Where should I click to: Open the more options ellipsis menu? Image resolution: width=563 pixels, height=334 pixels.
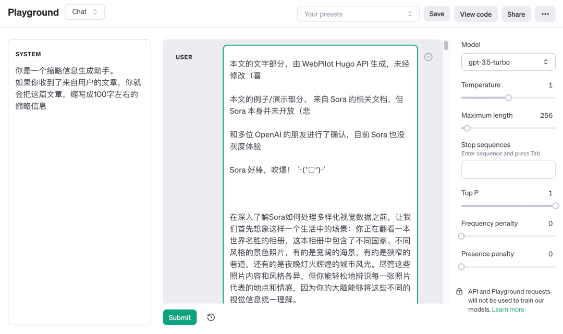545,14
